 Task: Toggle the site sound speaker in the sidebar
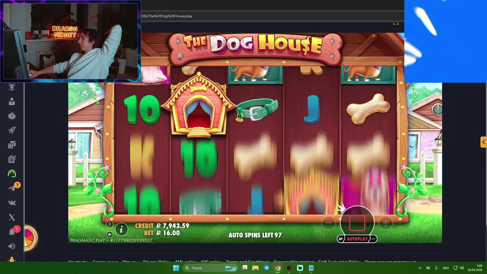click(12, 246)
